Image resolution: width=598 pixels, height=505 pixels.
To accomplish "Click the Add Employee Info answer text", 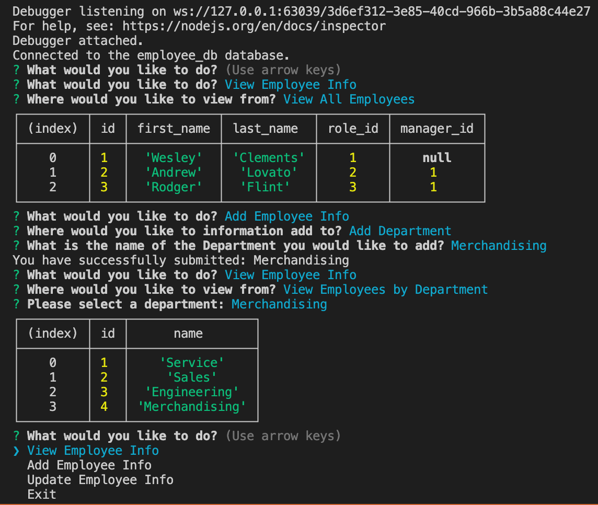I will tap(287, 216).
